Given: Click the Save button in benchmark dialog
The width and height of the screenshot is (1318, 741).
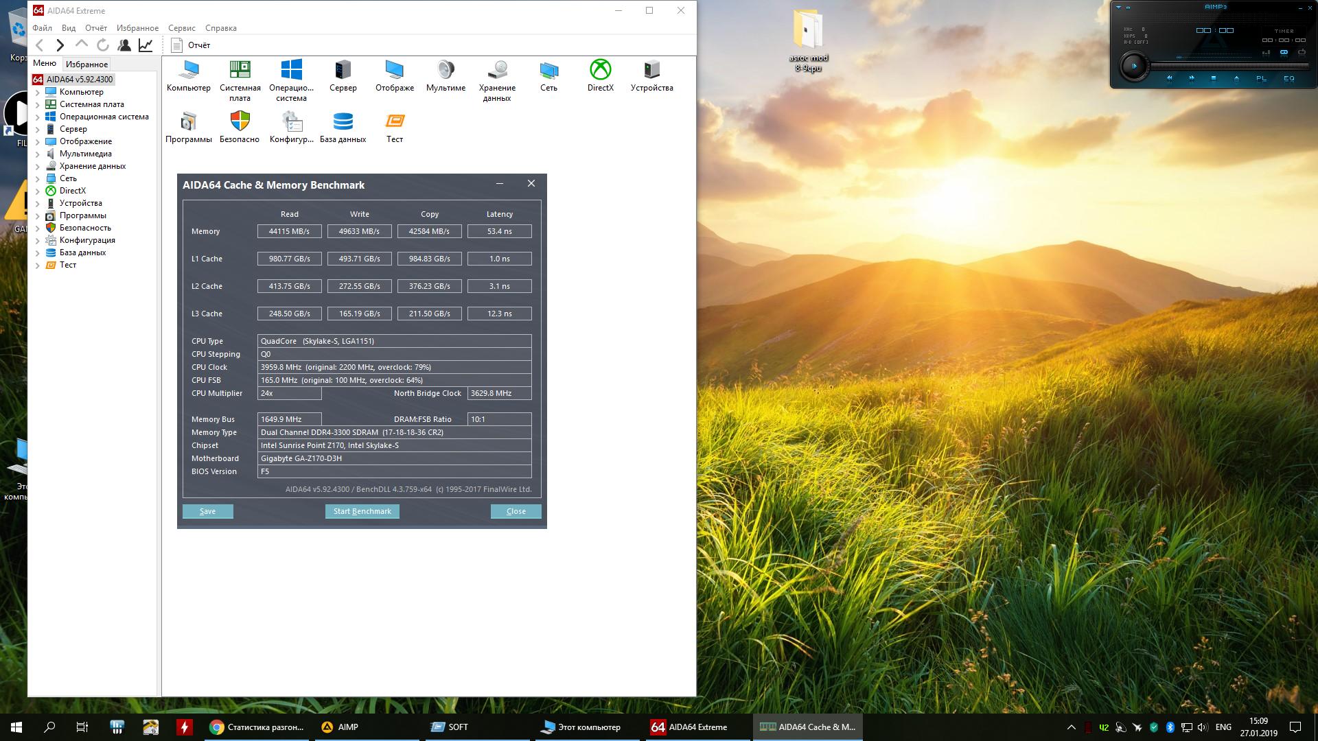Looking at the screenshot, I should click(207, 511).
